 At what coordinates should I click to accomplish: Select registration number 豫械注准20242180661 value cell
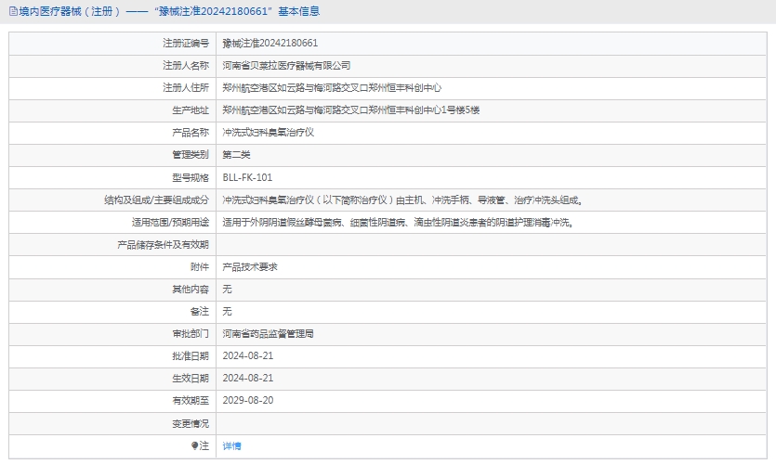(x=270, y=44)
